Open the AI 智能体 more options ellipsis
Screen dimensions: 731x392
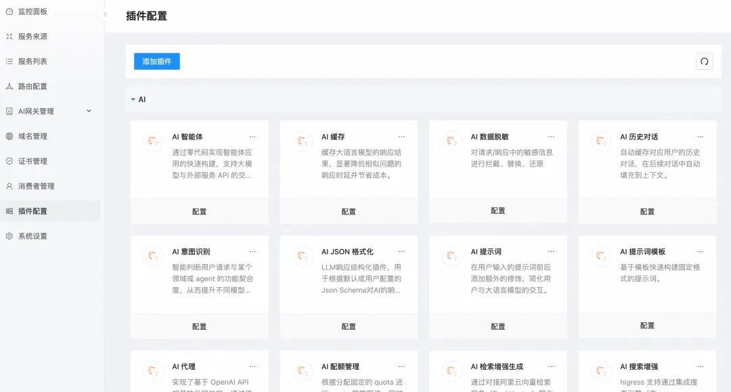[252, 137]
